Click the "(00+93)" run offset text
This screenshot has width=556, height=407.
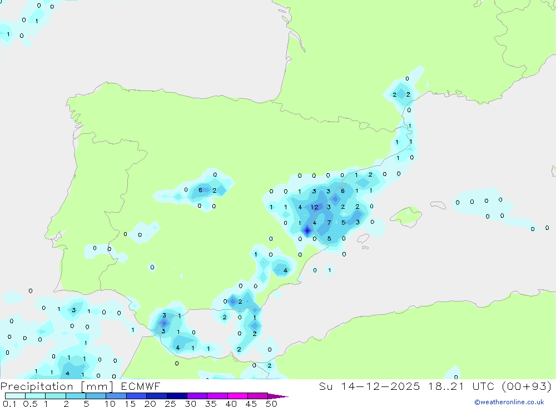point(527,386)
